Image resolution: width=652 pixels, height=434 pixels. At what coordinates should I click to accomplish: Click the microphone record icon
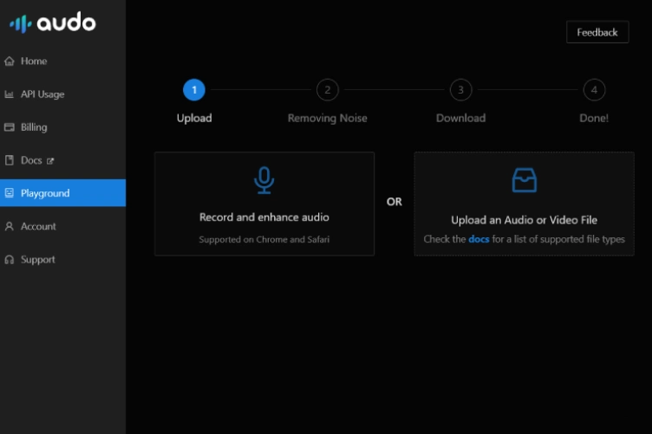coord(264,180)
